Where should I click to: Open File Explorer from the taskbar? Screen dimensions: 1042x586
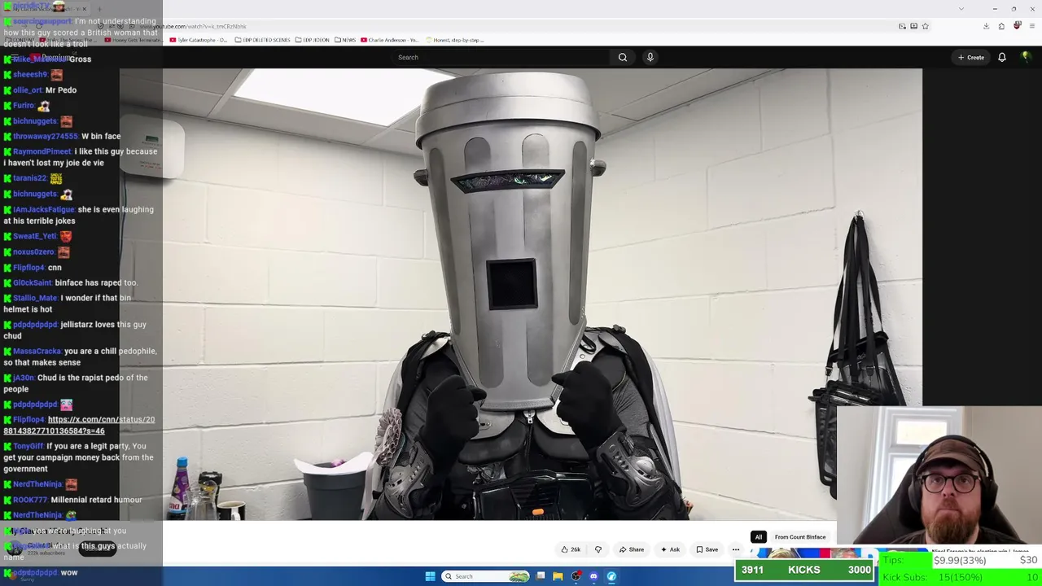(558, 576)
